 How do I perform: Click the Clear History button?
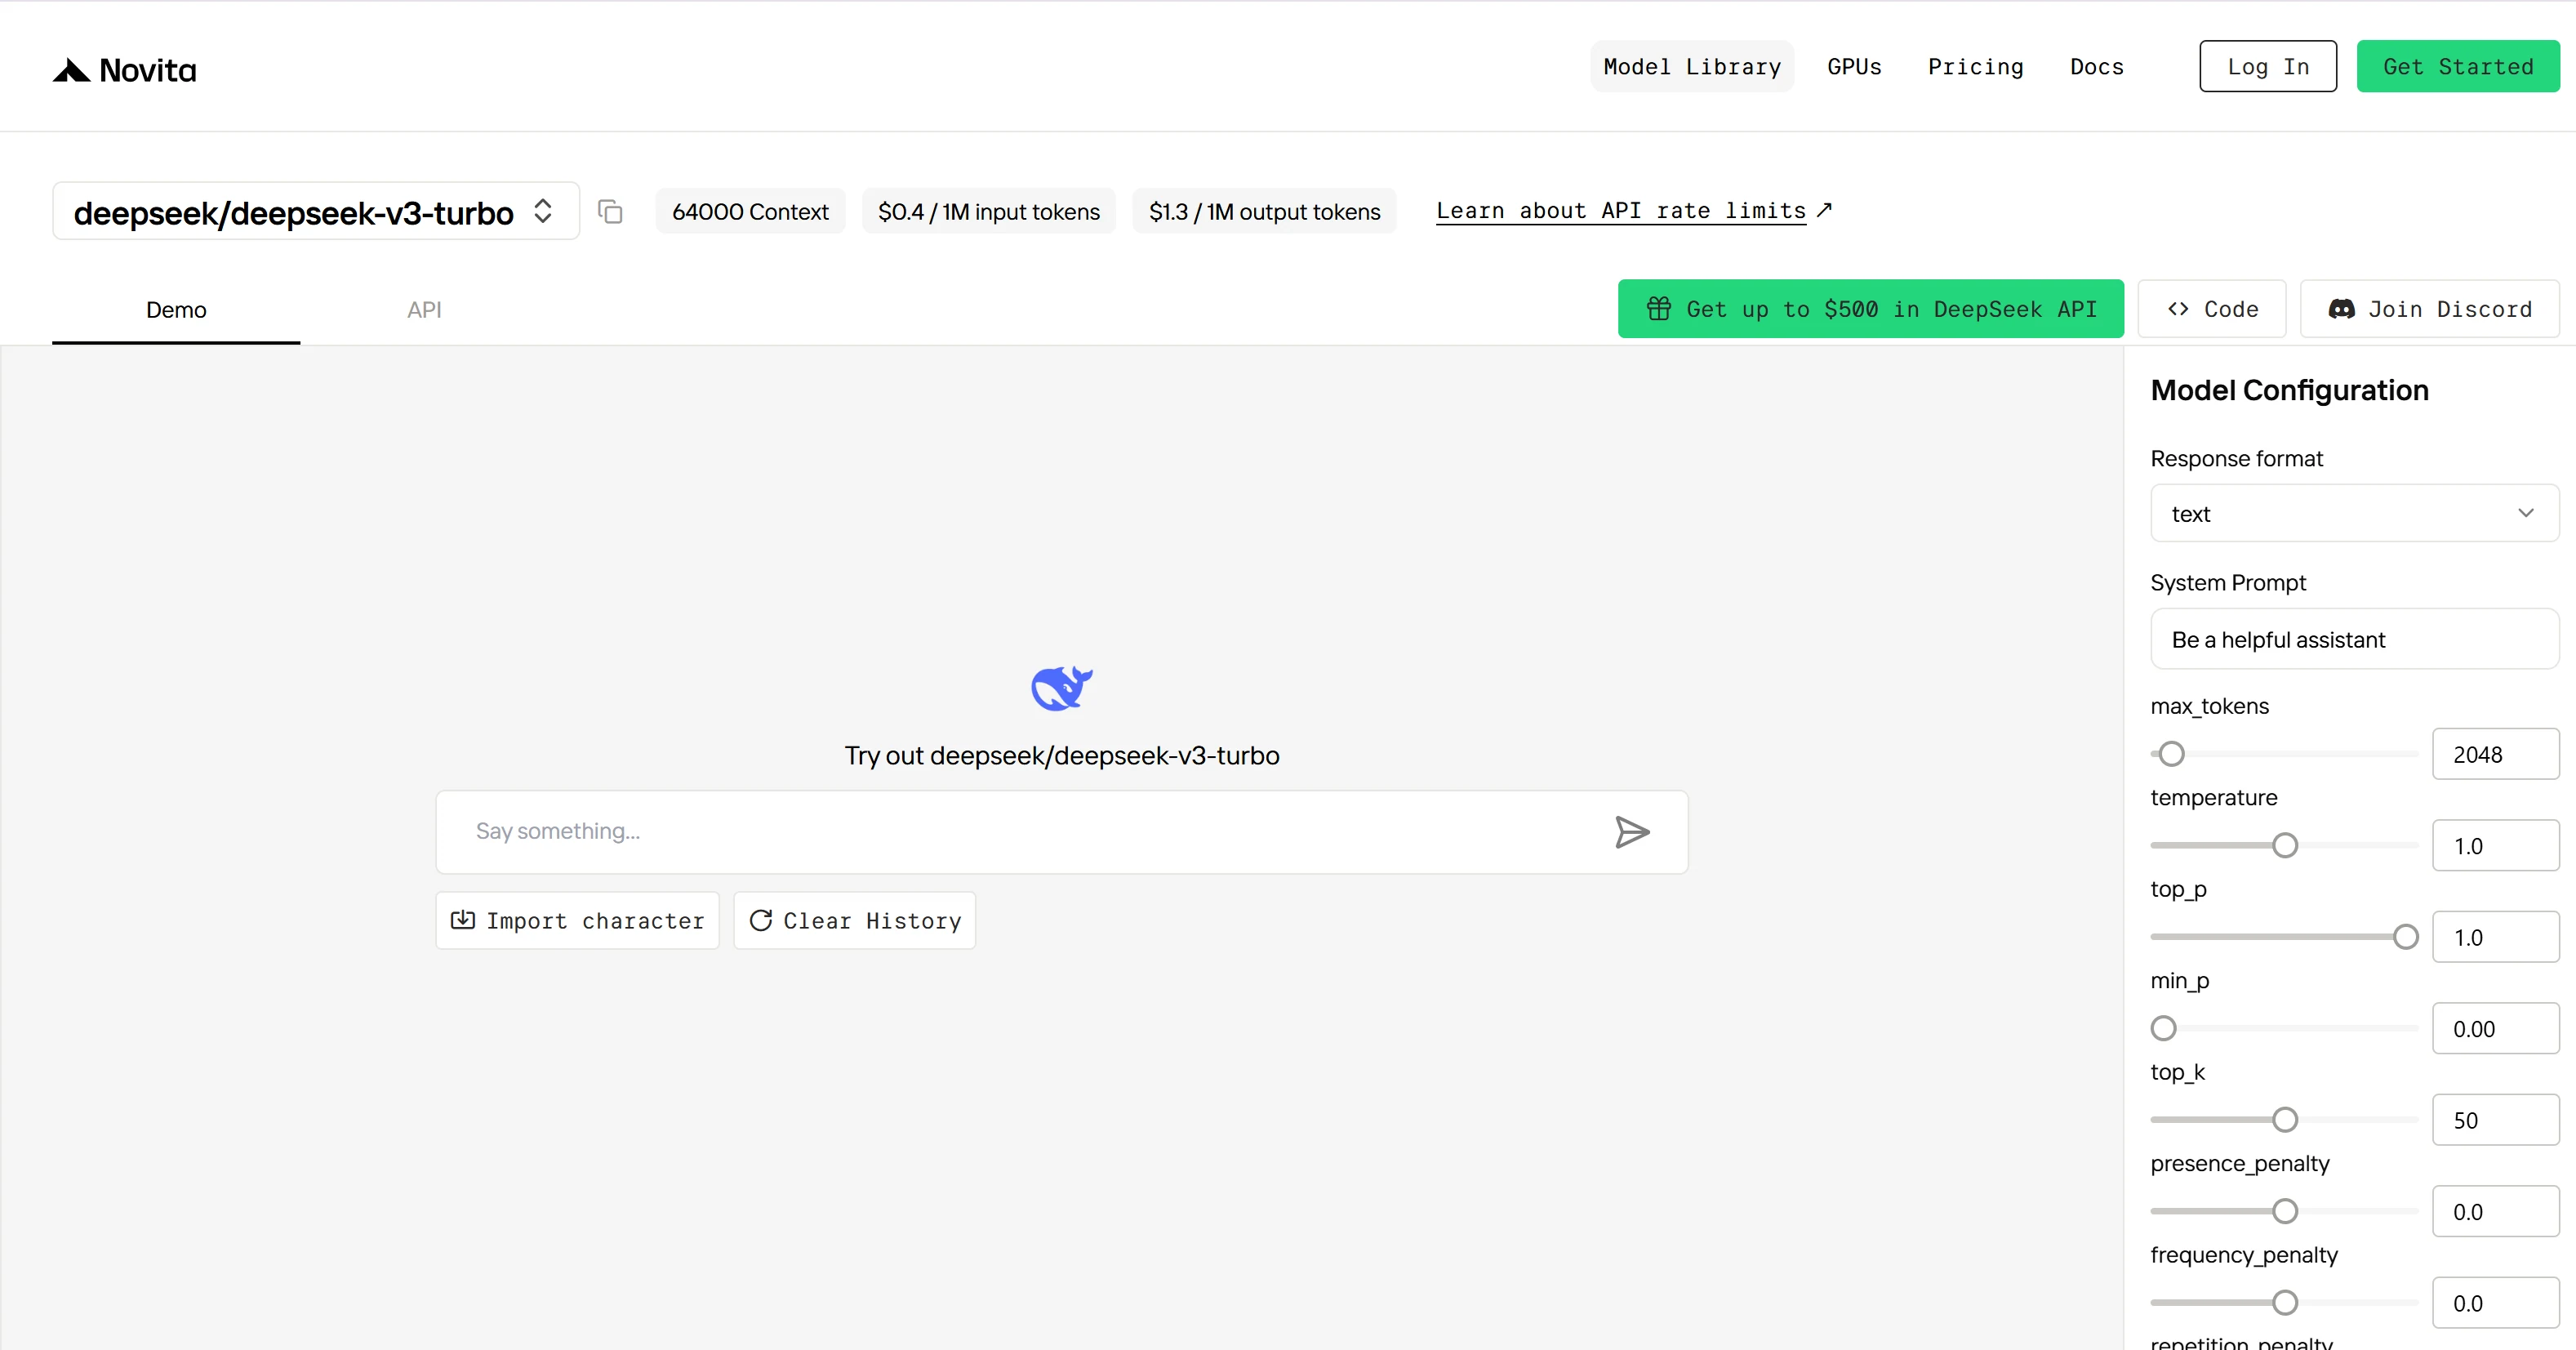point(854,920)
